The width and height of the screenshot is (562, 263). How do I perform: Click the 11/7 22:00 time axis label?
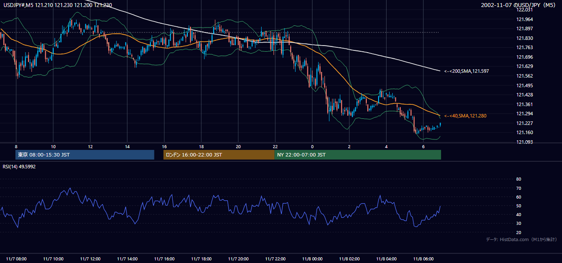275,259
